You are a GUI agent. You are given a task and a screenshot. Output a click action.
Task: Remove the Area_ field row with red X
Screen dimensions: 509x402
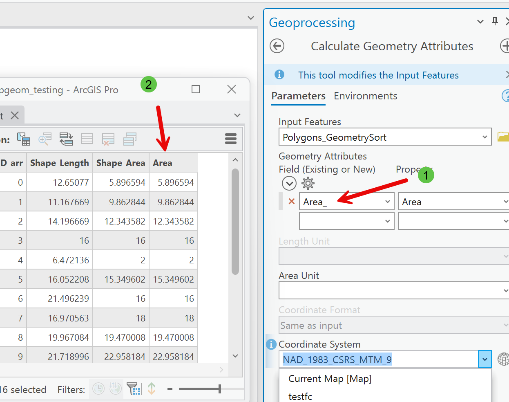click(290, 201)
